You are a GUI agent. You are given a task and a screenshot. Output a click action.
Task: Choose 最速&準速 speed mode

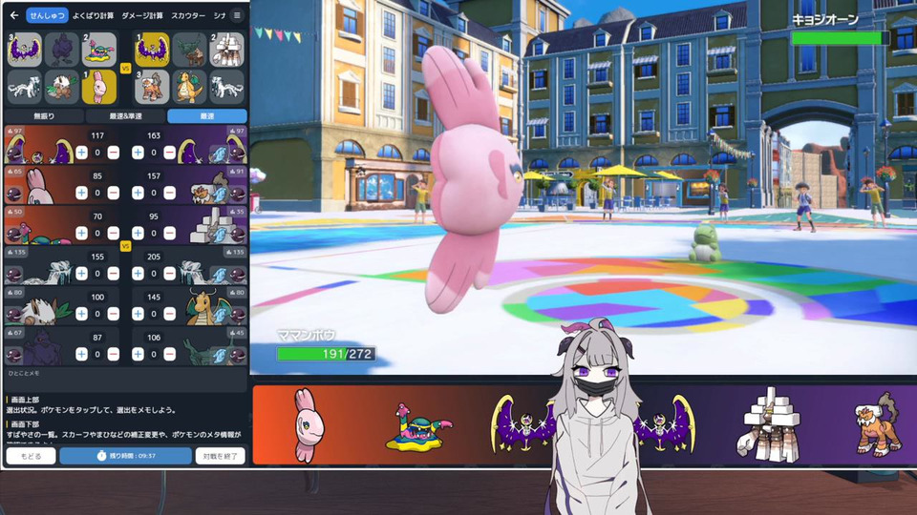coord(126,116)
